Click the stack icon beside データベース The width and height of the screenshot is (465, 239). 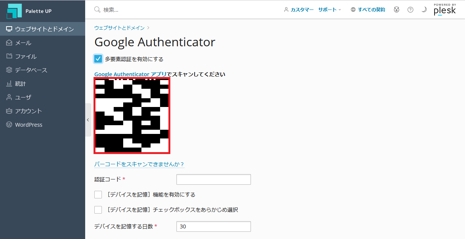coord(9,70)
